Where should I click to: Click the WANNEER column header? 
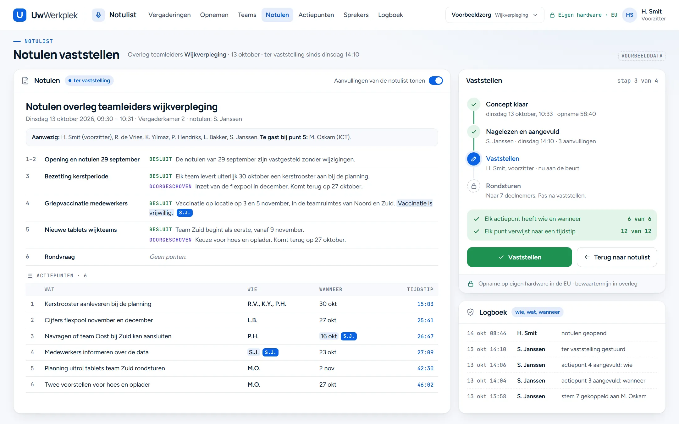[331, 290]
